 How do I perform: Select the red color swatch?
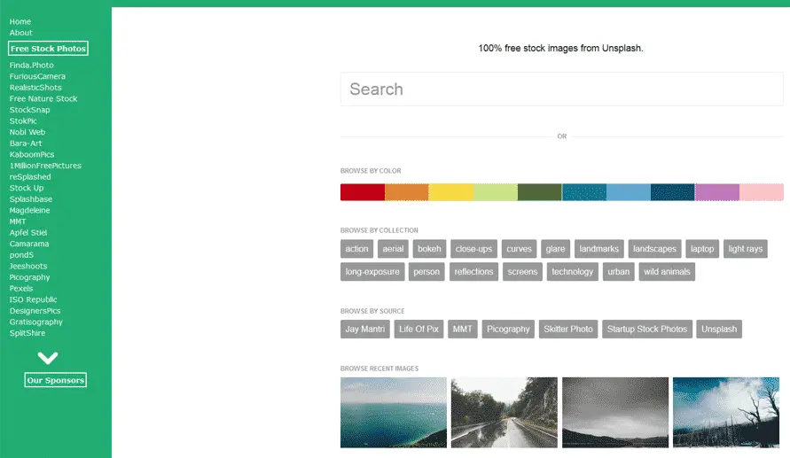coord(363,192)
